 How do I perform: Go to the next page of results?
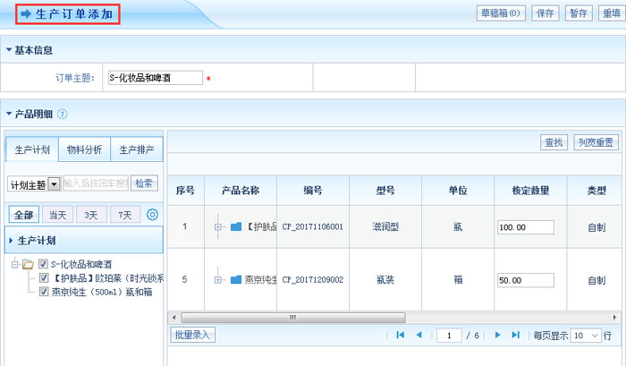click(x=498, y=335)
